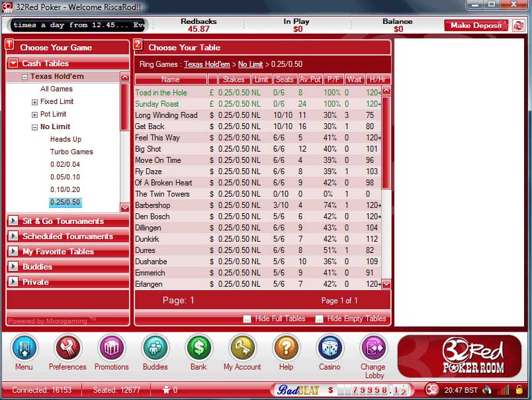
Task: Select the 0.02/0.04 stakes level
Action: (x=65, y=164)
